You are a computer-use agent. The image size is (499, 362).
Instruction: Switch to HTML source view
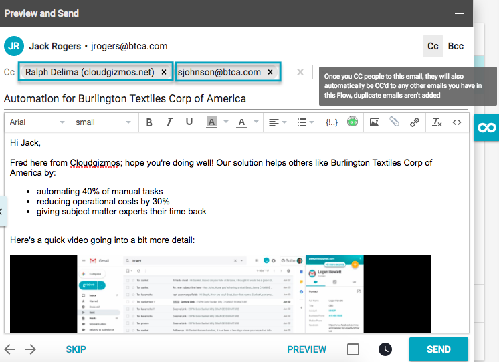[457, 122]
